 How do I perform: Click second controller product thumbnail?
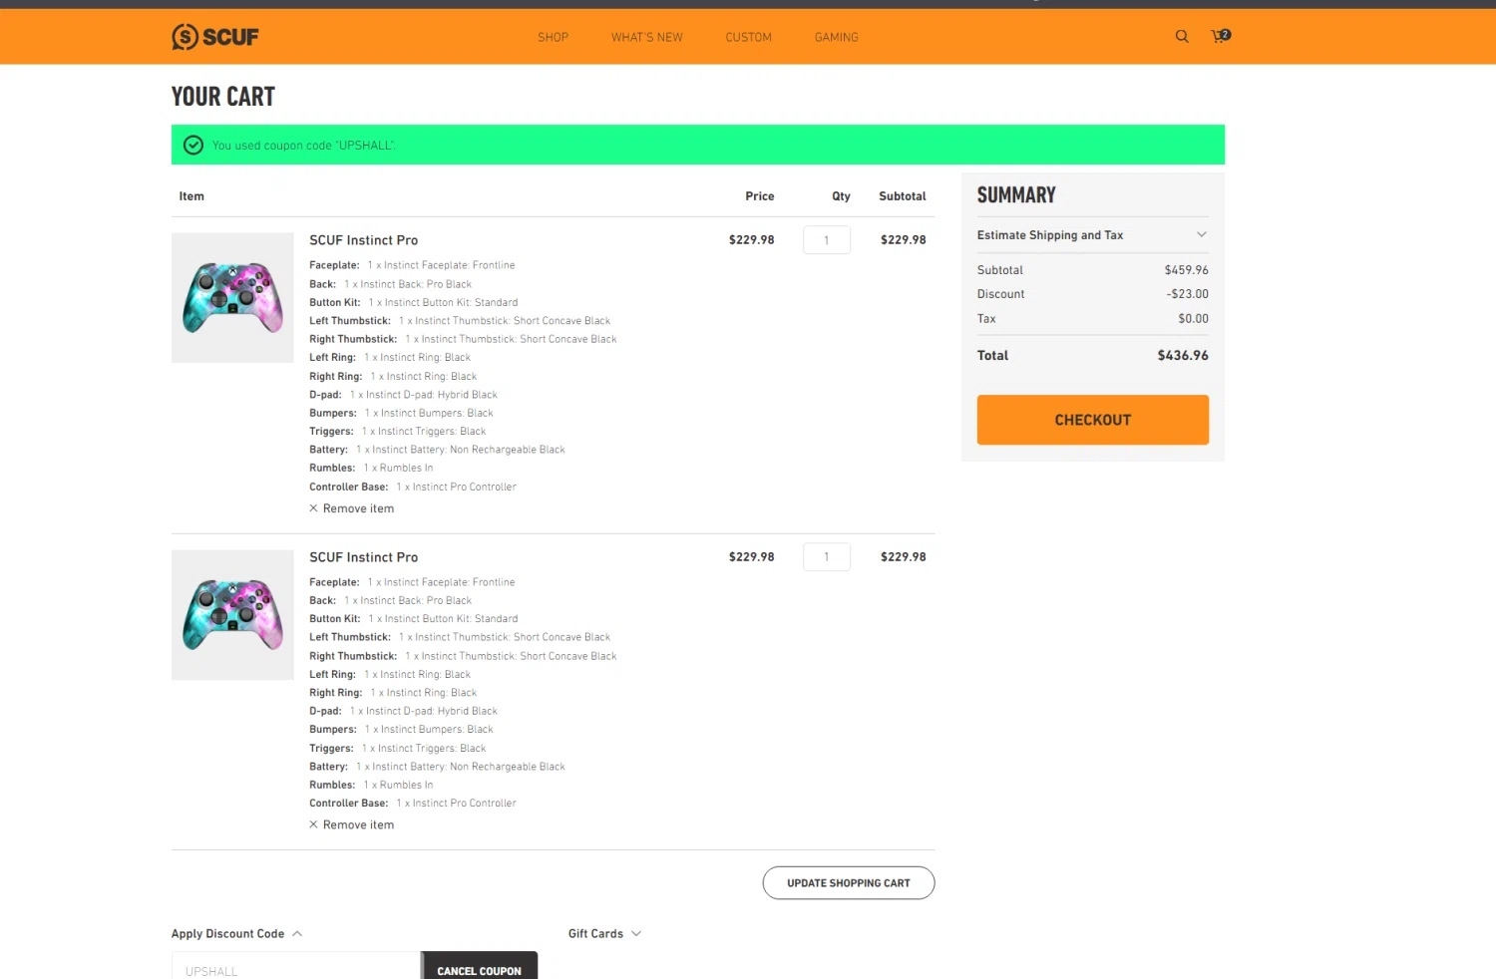click(x=232, y=615)
